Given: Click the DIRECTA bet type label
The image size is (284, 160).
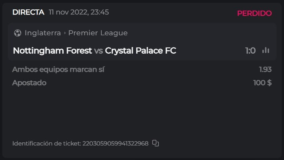Looking at the screenshot, I should click(x=28, y=12).
